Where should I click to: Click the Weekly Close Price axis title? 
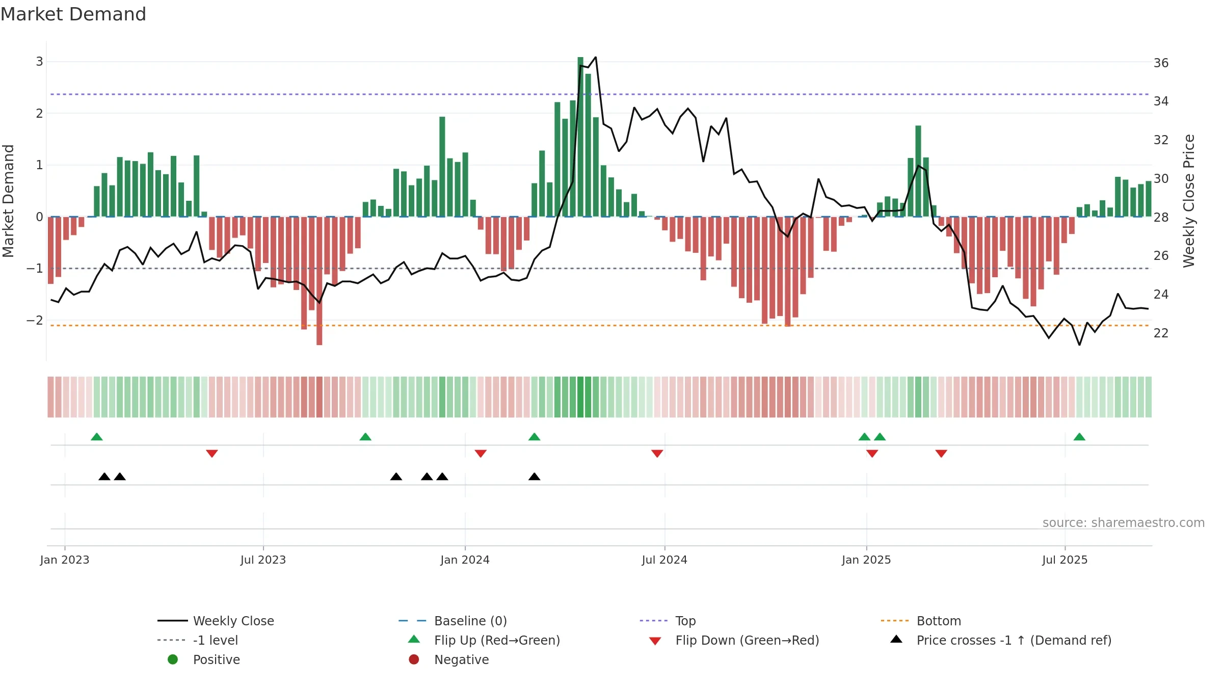(x=1189, y=201)
